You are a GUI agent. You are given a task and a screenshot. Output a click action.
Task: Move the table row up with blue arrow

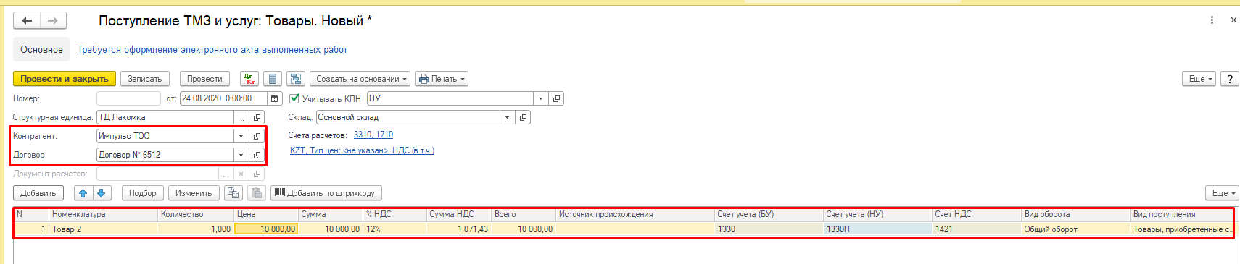(x=83, y=193)
